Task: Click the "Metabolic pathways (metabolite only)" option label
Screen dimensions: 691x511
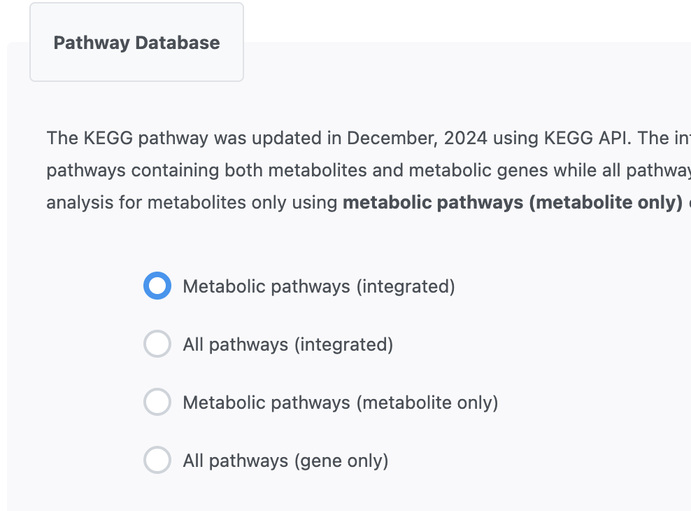Action: [340, 402]
